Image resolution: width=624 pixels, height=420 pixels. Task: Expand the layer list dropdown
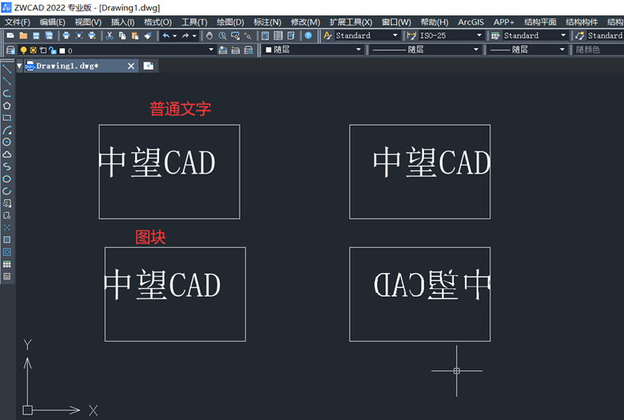(211, 50)
